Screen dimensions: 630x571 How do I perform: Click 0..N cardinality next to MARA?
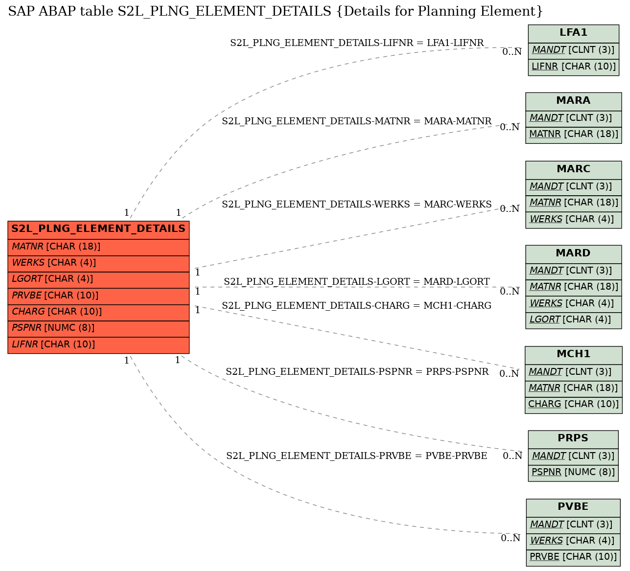(x=510, y=127)
